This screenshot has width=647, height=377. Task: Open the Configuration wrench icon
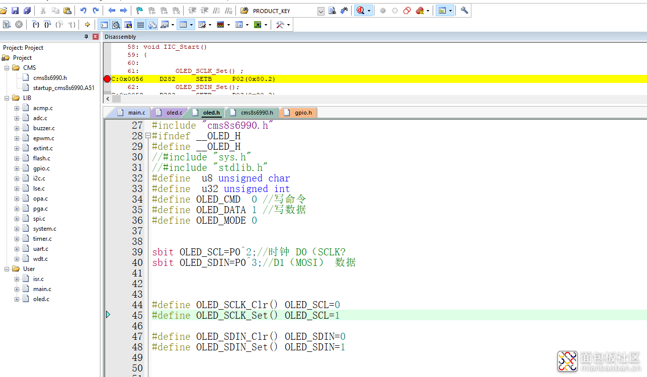point(464,11)
